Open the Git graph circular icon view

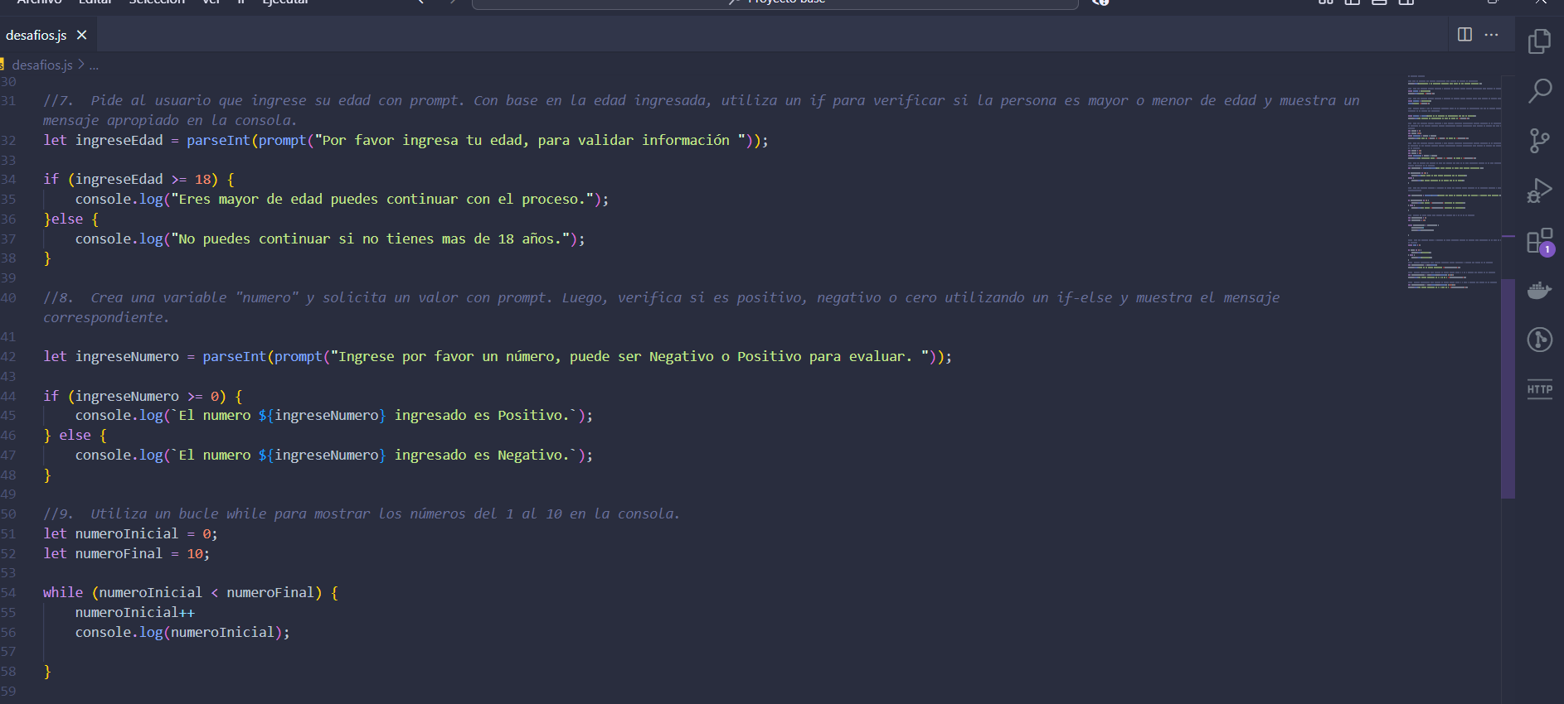[x=1540, y=340]
